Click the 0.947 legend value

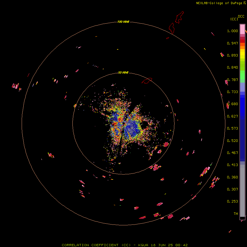(x=232, y=43)
